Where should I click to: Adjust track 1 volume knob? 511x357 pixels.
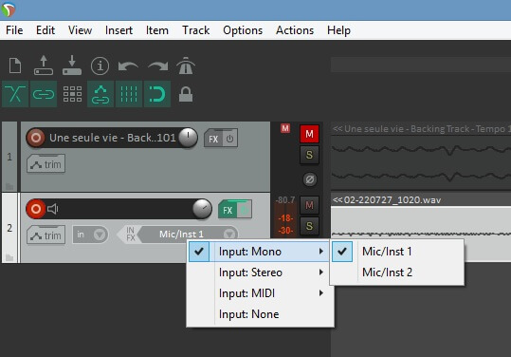[x=188, y=138]
